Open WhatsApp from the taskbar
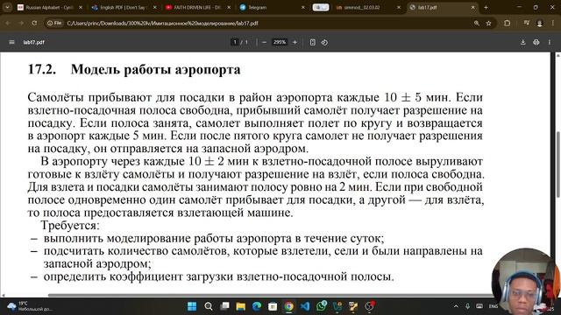 tap(322, 306)
